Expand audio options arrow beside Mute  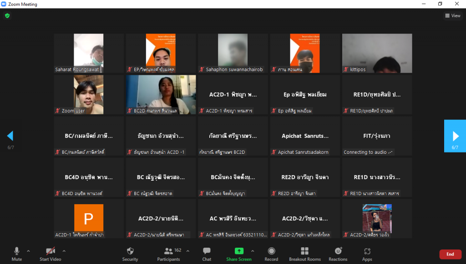click(28, 251)
